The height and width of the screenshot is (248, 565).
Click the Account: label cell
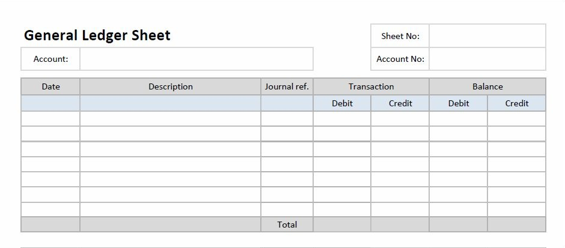coord(50,59)
